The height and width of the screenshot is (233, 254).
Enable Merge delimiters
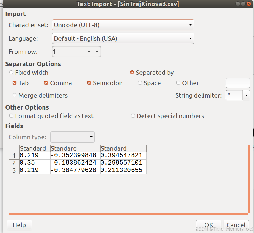point(14,95)
